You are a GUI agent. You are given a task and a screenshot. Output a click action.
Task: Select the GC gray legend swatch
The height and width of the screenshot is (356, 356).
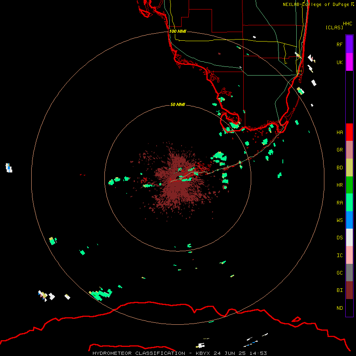click(349, 273)
